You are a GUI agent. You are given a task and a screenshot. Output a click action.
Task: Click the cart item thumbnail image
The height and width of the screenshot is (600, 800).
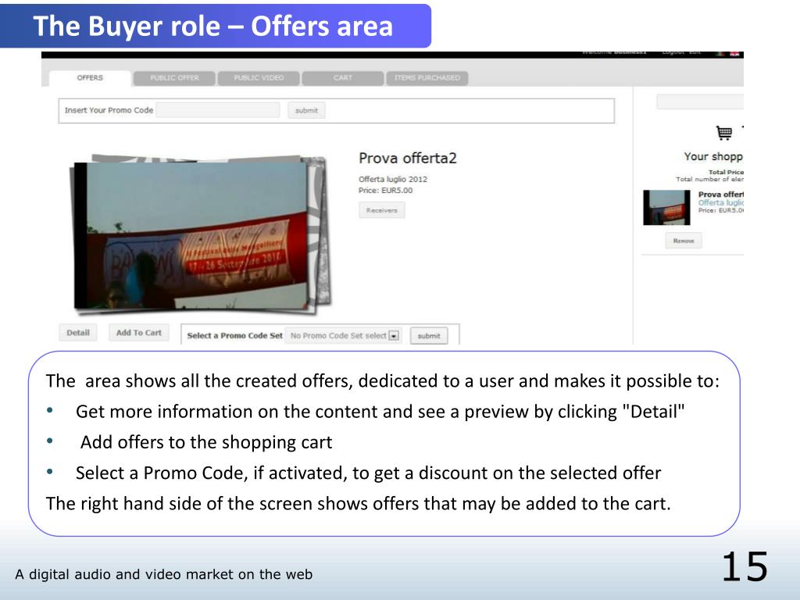[667, 208]
